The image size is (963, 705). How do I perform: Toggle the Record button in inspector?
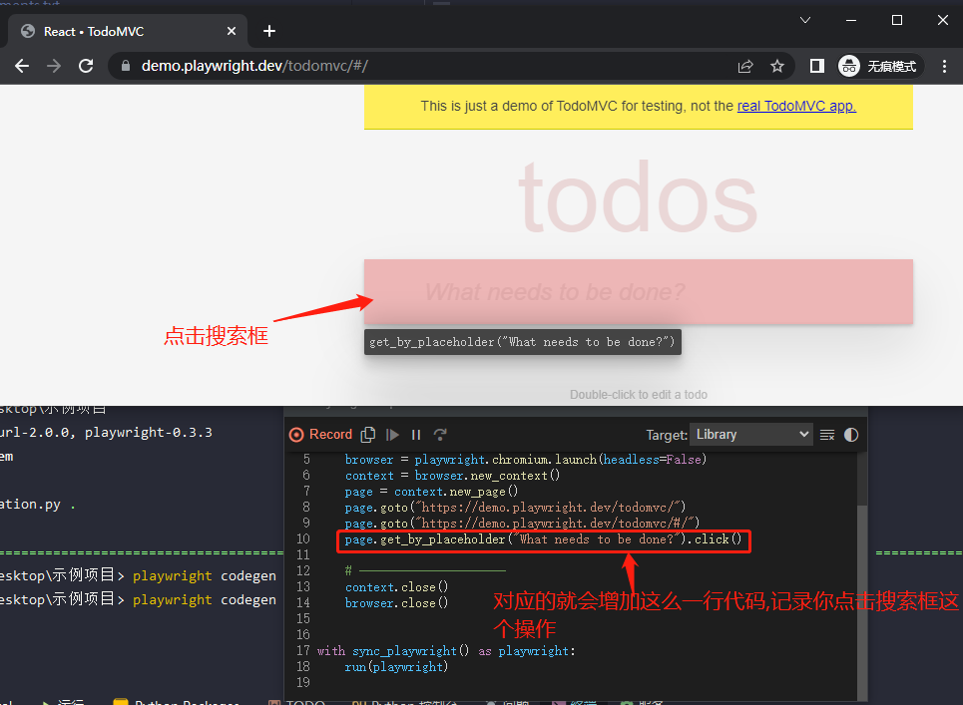320,435
